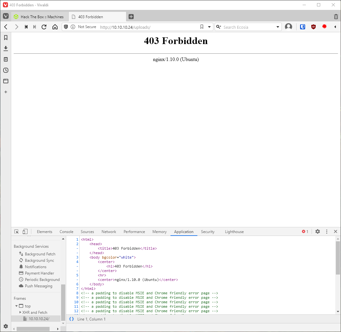Click the Rewind history button
341x332 pixels.
coord(26,27)
